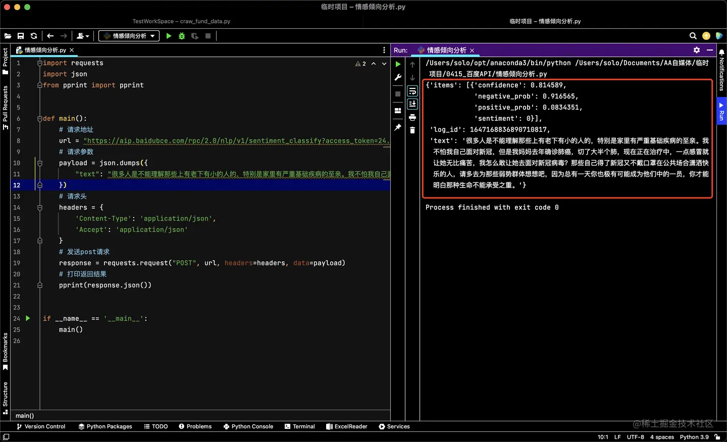Collapse the imports fold at line 1
The height and width of the screenshot is (442, 727).
(39, 63)
